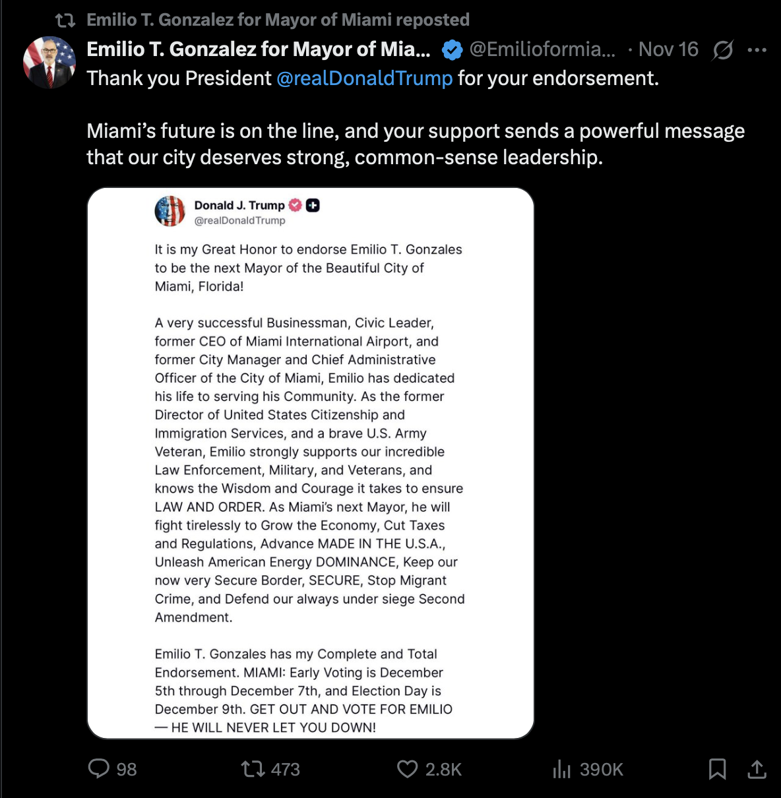Open the post's Nov 16 timestamp
781x798 pixels.
pos(668,49)
